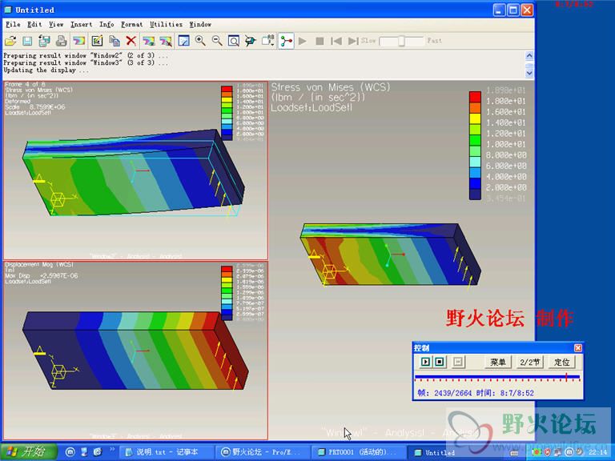Step animation back one frame
Viewport: 615px width, 461px height.
(x=336, y=41)
